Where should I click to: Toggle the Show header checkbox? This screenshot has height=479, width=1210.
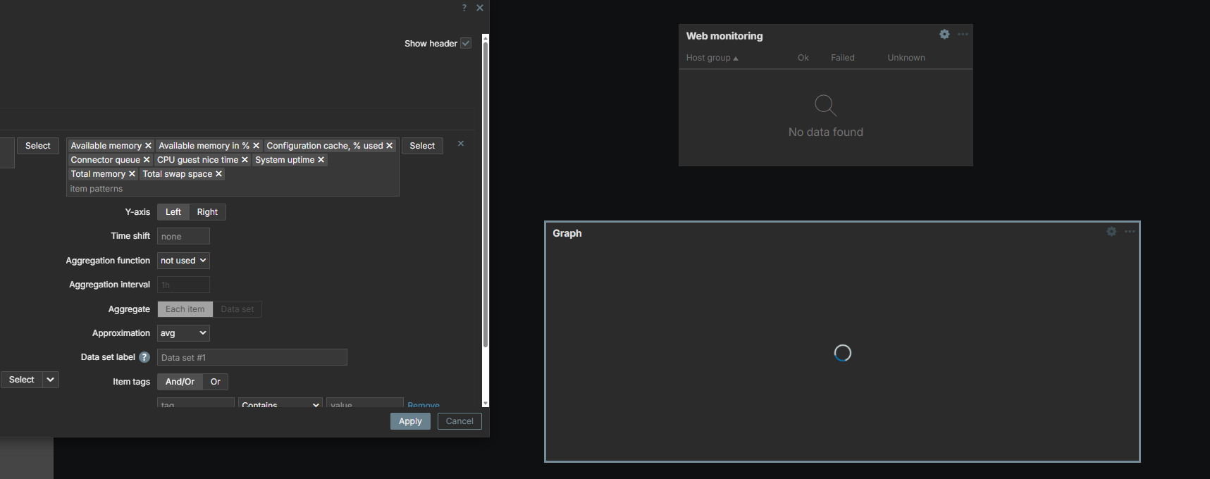pos(466,44)
